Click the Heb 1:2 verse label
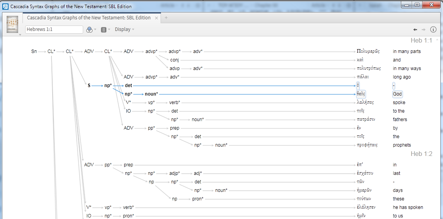Screen dimensions: 443x219 click(x=421, y=154)
